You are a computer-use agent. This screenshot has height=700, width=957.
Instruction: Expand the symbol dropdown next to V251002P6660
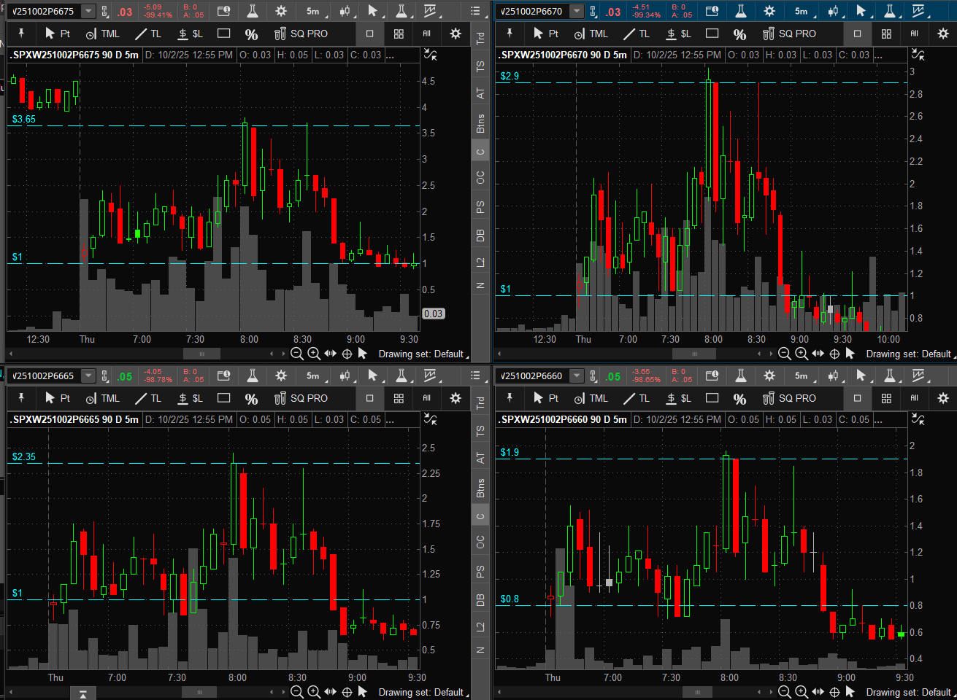[x=577, y=376]
